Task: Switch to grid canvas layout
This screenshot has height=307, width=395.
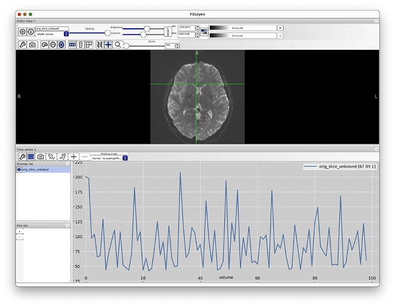Action: click(89, 45)
